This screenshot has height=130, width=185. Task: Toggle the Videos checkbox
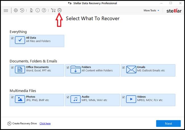pyautogui.click(x=123, y=97)
